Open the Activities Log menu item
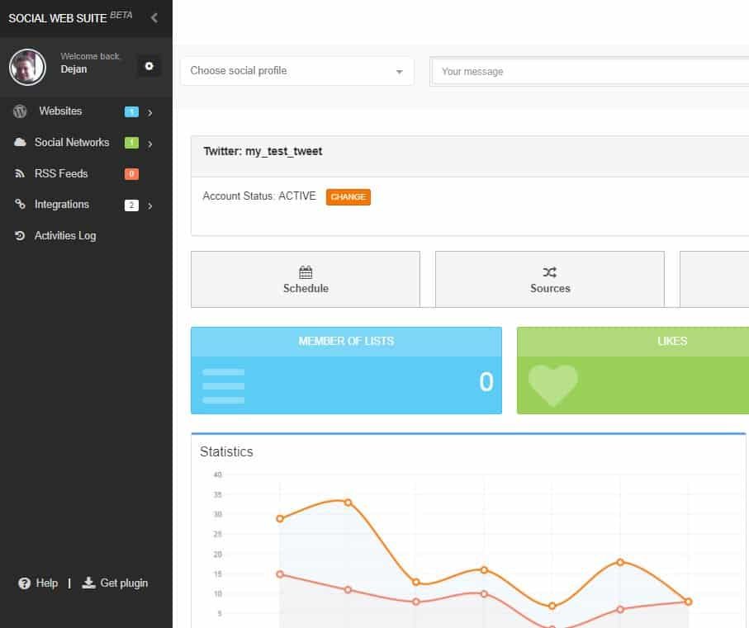 (65, 236)
